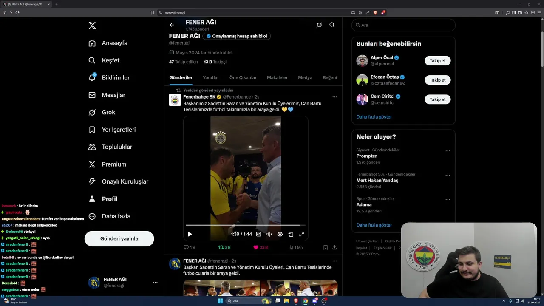Reply to the post with 1 B comments

189,247
